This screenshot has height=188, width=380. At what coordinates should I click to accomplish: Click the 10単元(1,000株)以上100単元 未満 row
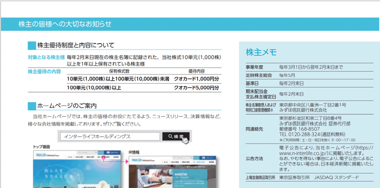[x=118, y=79]
